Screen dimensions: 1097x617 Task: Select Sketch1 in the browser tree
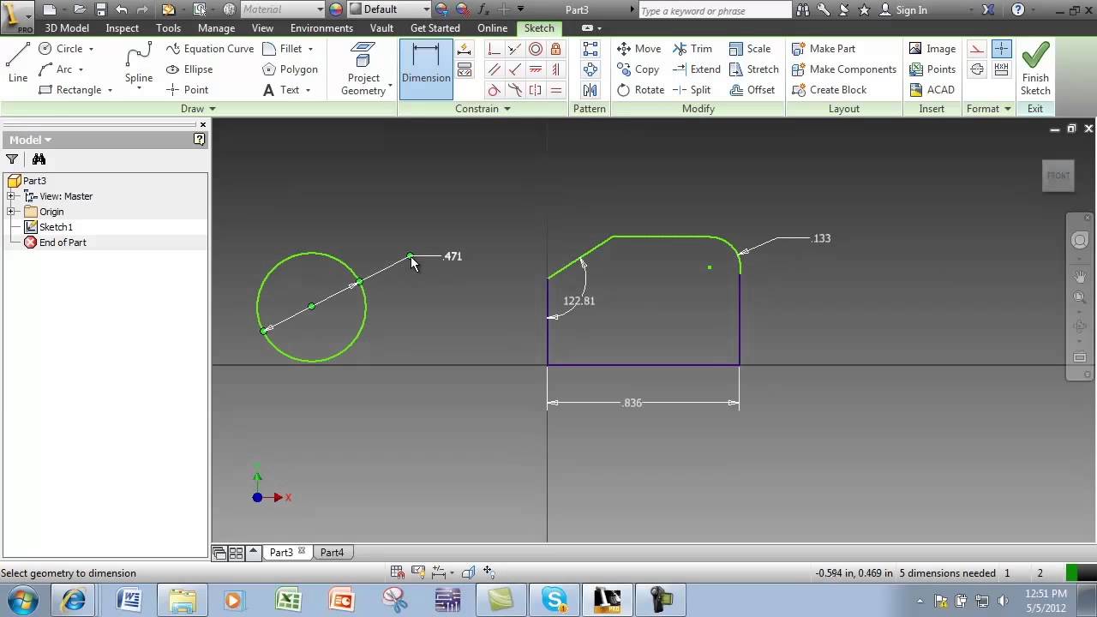pyautogui.click(x=56, y=227)
